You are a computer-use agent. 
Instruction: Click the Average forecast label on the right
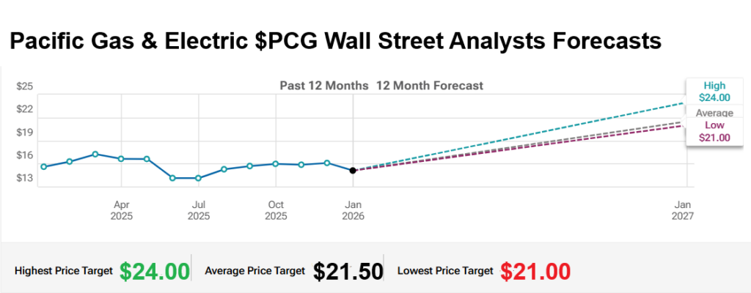[x=714, y=113]
